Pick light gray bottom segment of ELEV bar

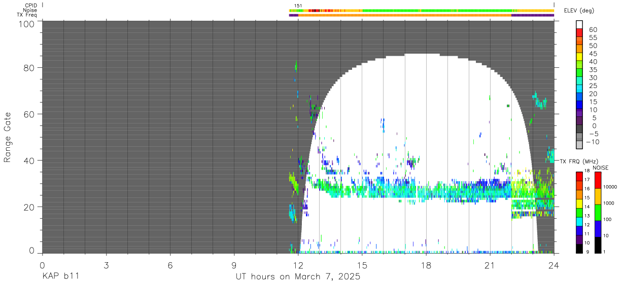[579, 145]
